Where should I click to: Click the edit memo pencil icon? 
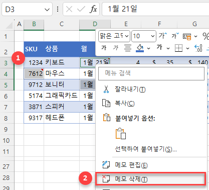[106, 165]
